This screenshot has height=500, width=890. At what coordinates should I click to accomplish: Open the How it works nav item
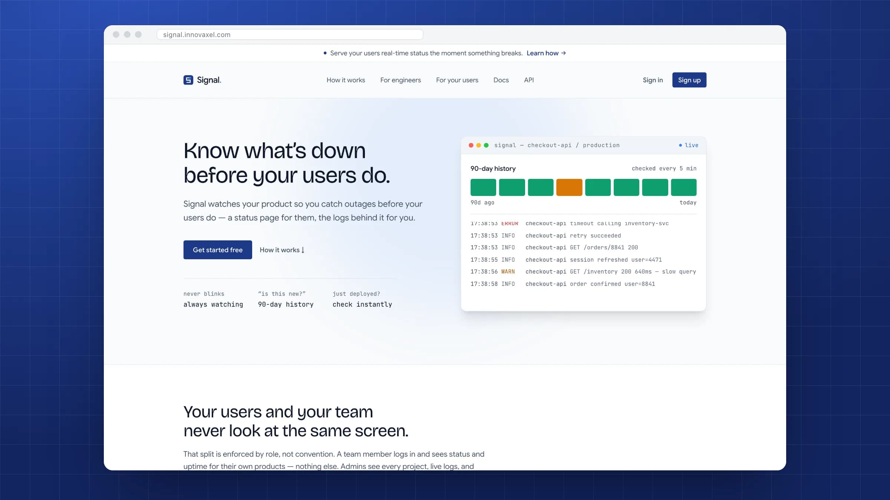pyautogui.click(x=346, y=80)
